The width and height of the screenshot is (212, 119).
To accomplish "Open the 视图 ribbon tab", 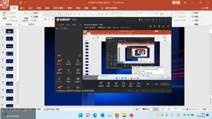I will click(x=86, y=8).
